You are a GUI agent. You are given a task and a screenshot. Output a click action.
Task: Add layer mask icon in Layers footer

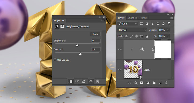(142, 83)
